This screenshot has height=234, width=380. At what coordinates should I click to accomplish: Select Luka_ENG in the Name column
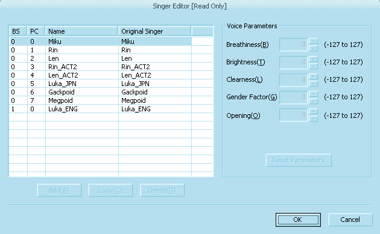(x=63, y=109)
